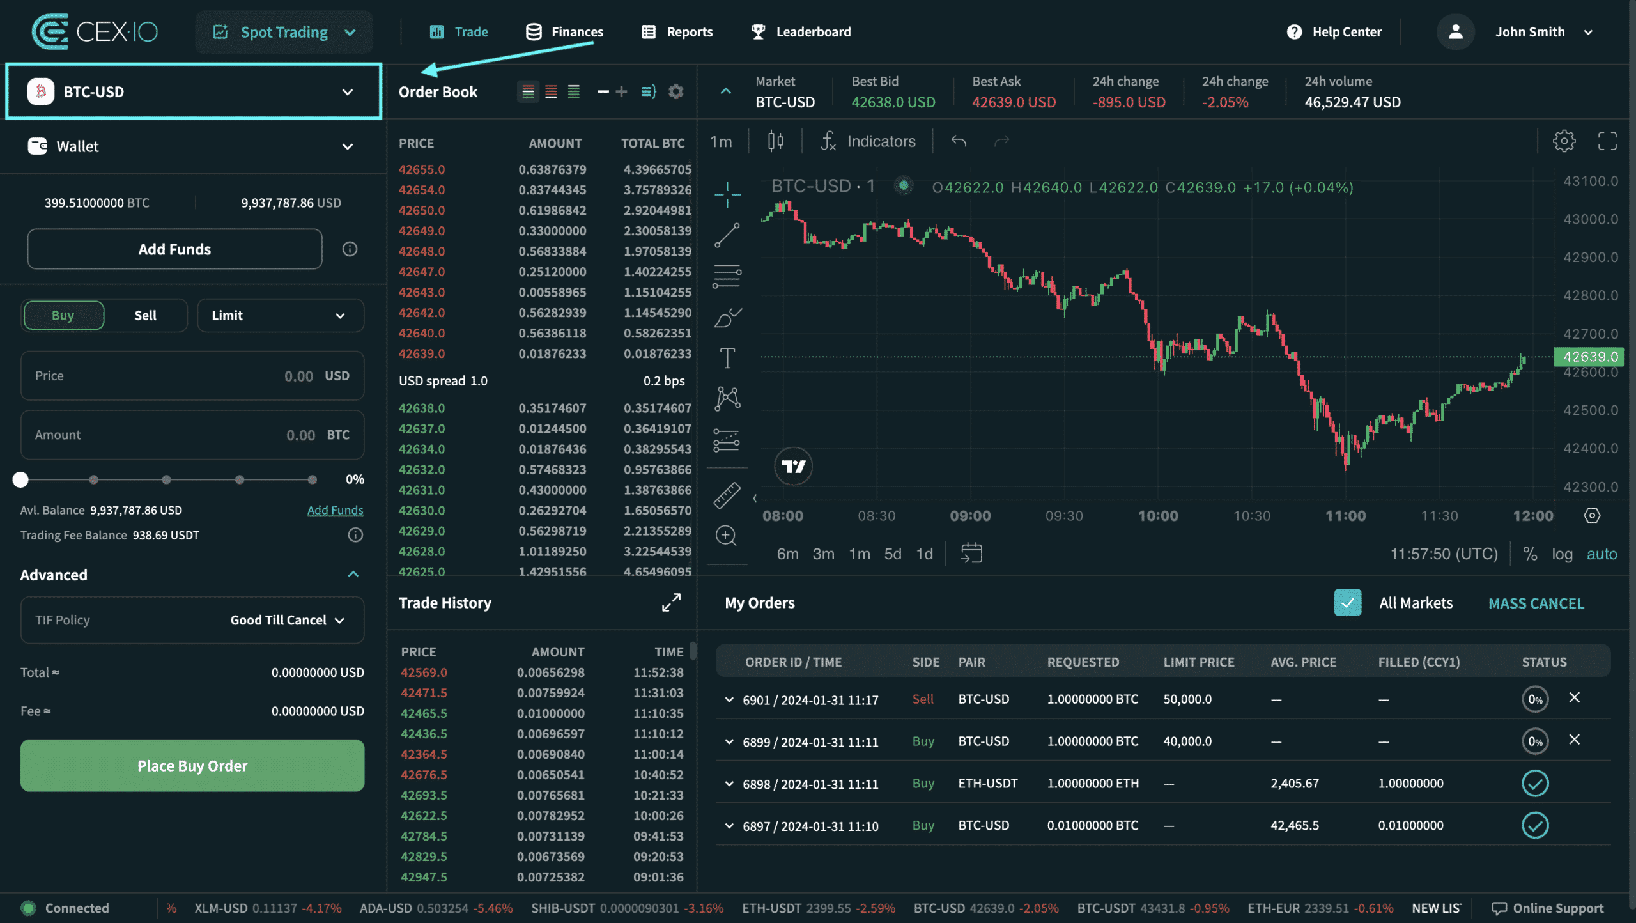Open Indicators menu
1636x923 pixels.
(x=868, y=141)
